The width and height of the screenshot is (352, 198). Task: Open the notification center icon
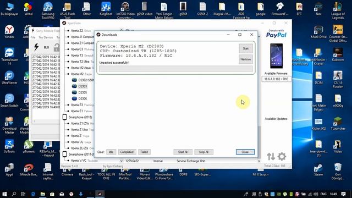[x=343, y=194]
